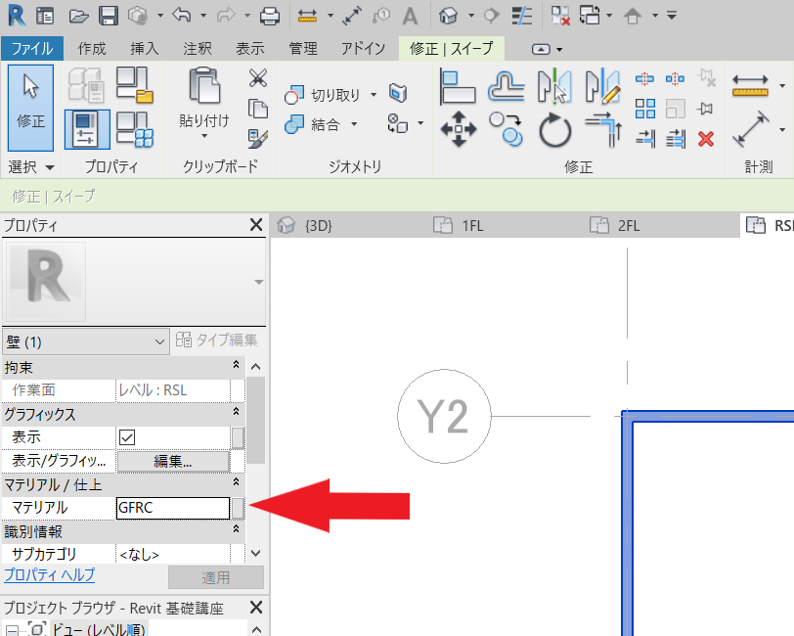Select the Text tool 'A' icon
794x636 pixels.
click(x=410, y=17)
